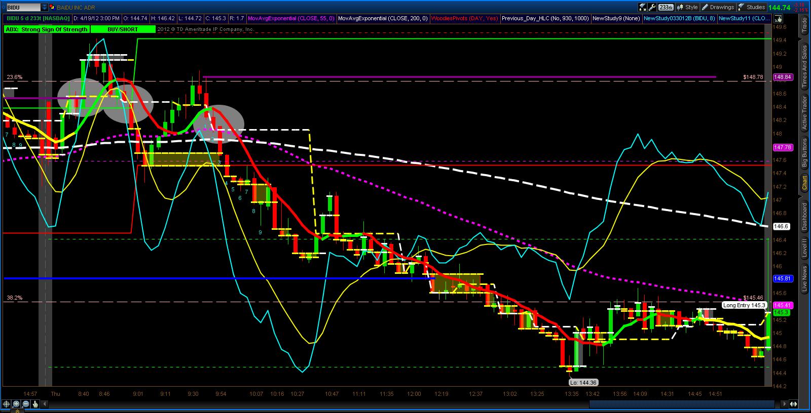Click the time axis expand arrows icon

(793, 404)
